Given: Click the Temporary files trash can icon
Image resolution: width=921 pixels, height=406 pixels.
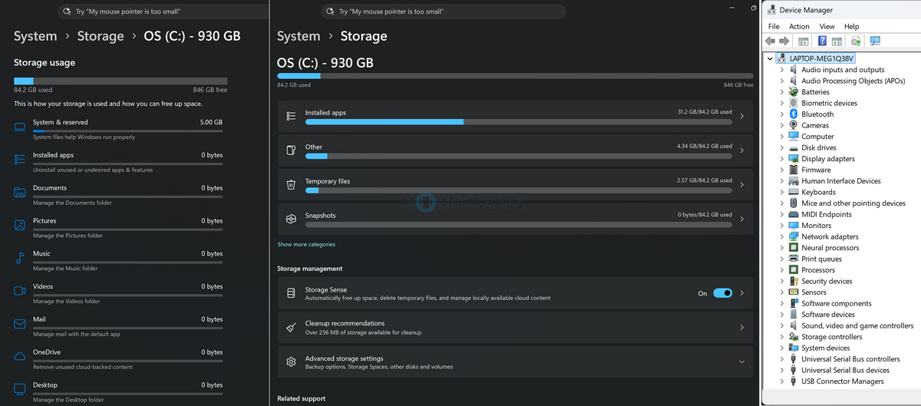Looking at the screenshot, I should pyautogui.click(x=291, y=185).
